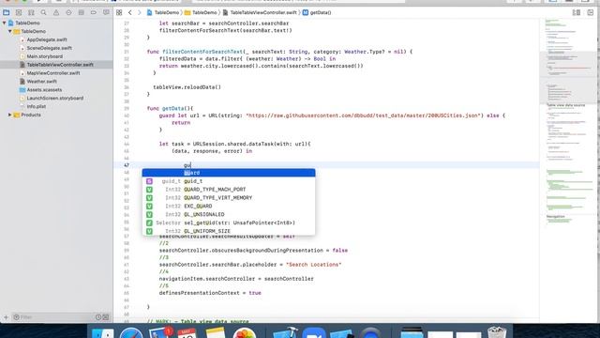Screen dimensions: 600x338
Task: Select SceneDelegate.swift in navigator
Action: 50,48
